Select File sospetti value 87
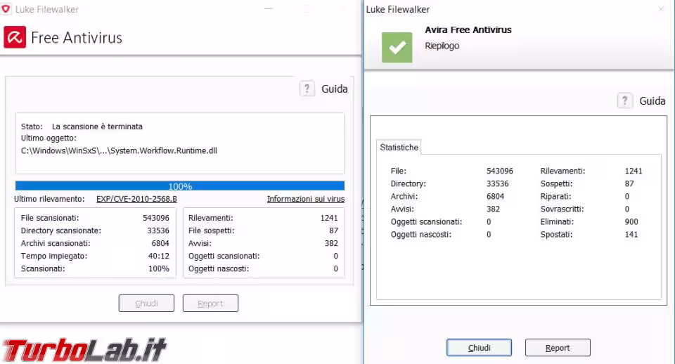The image size is (675, 364). pyautogui.click(x=333, y=230)
